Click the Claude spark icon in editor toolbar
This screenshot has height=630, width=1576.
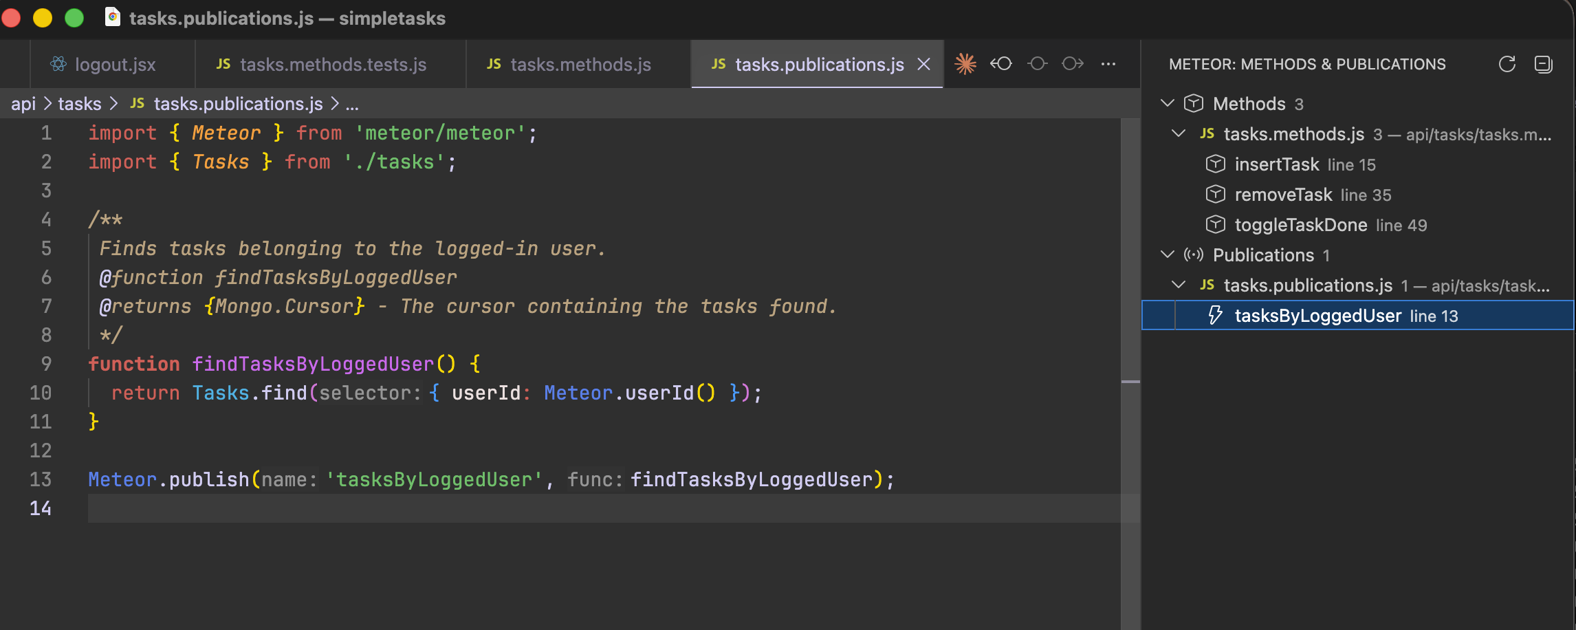[965, 64]
